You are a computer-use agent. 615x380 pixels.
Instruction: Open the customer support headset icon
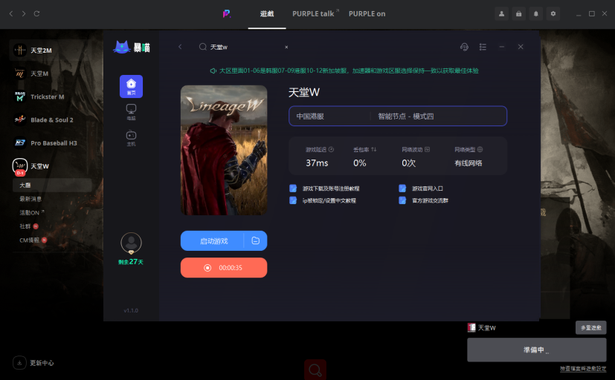pyautogui.click(x=464, y=47)
